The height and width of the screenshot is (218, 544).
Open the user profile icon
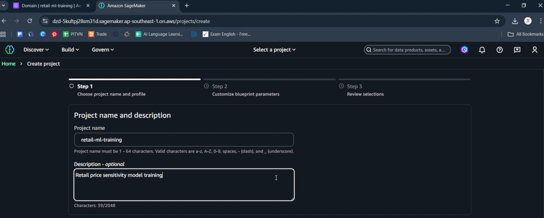(x=535, y=50)
